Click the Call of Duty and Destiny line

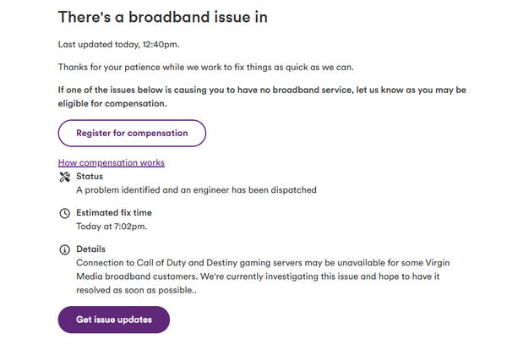[263, 263]
